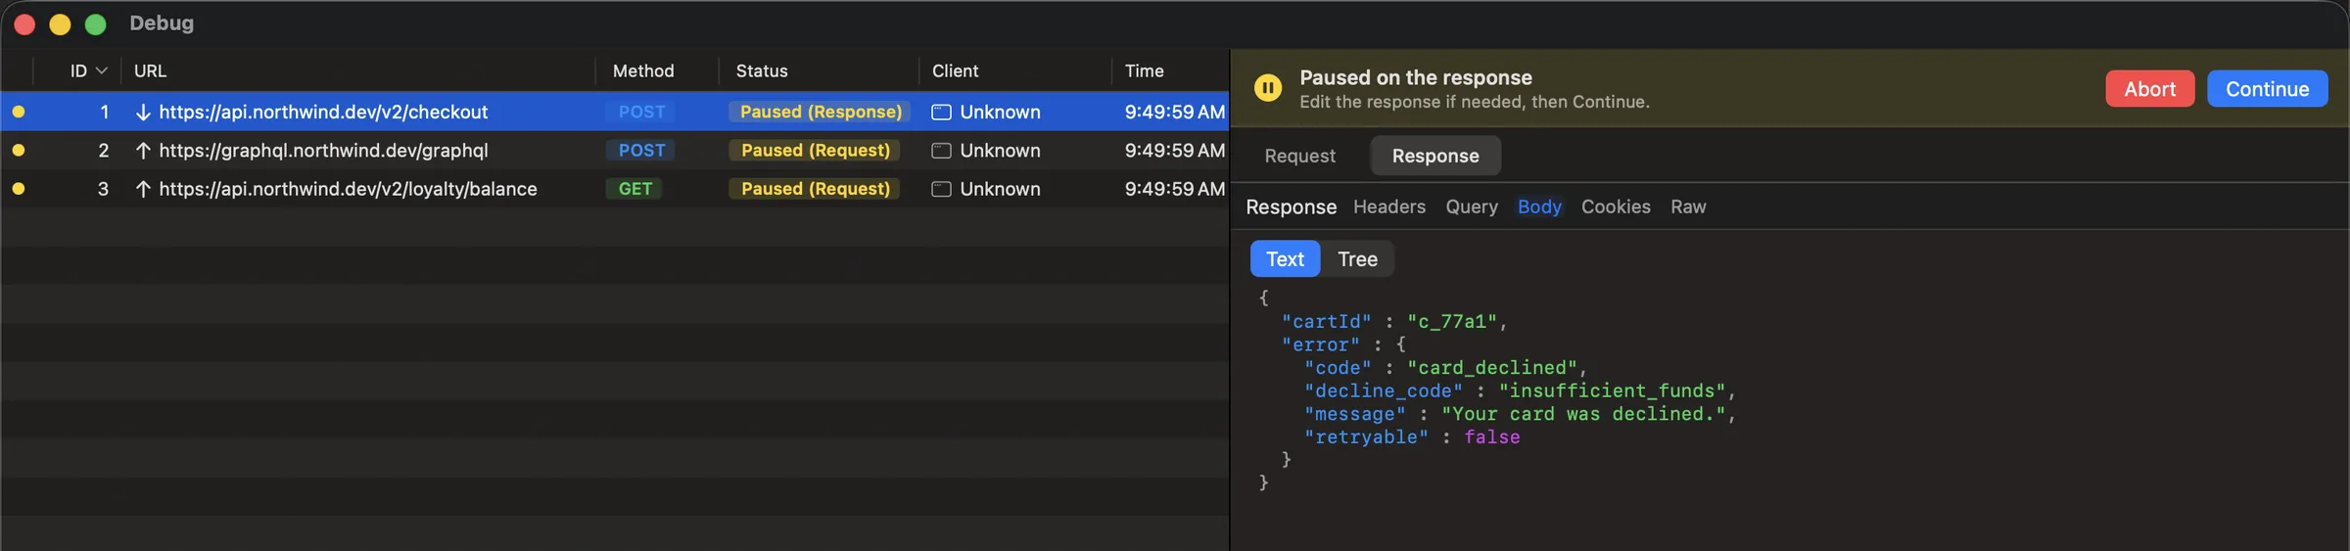Sort by the ID column chevron
This screenshot has height=551, width=2350.
click(x=102, y=70)
